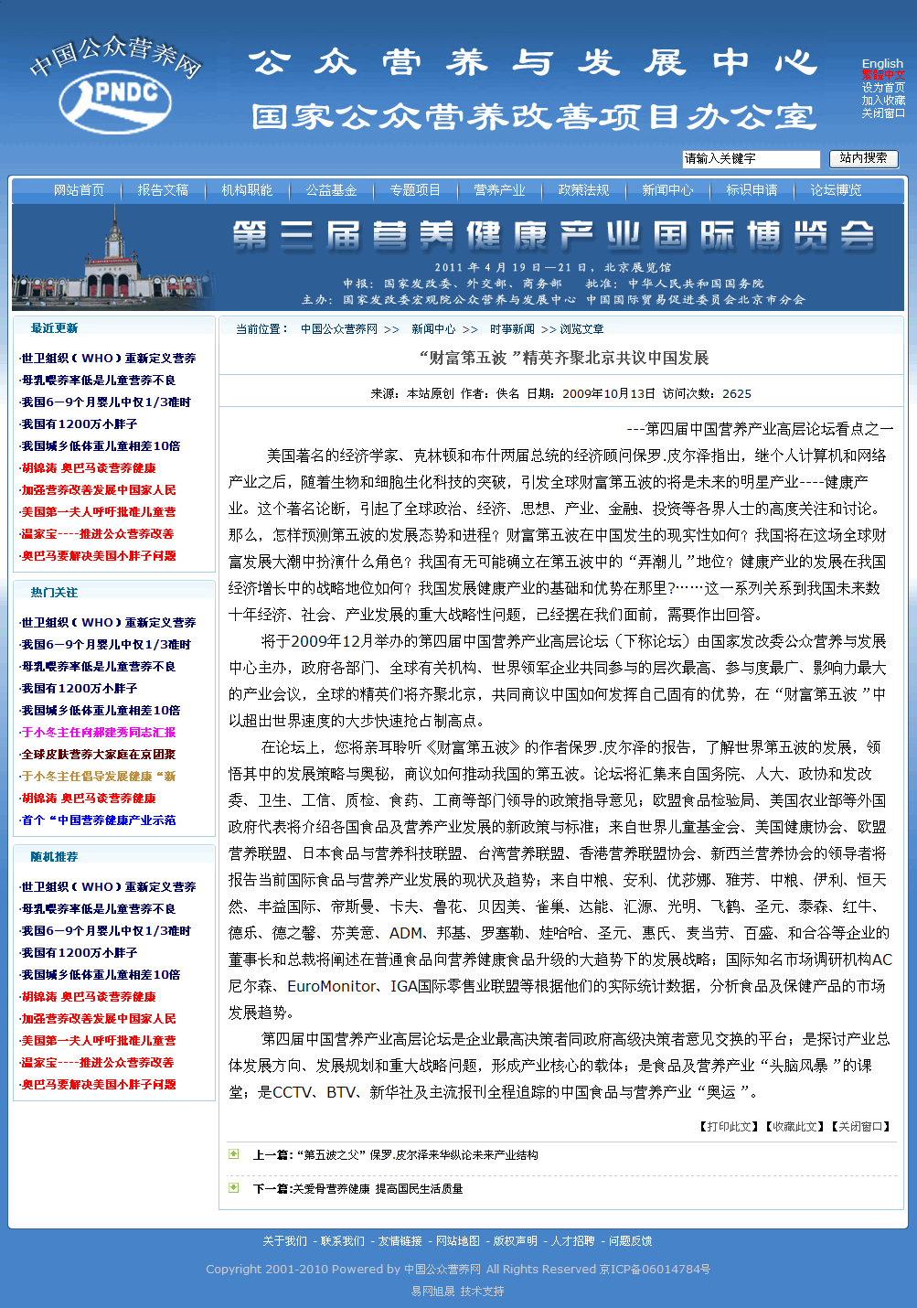Click 收藏此文 below the article
This screenshot has width=917, height=1308.
click(x=794, y=1127)
